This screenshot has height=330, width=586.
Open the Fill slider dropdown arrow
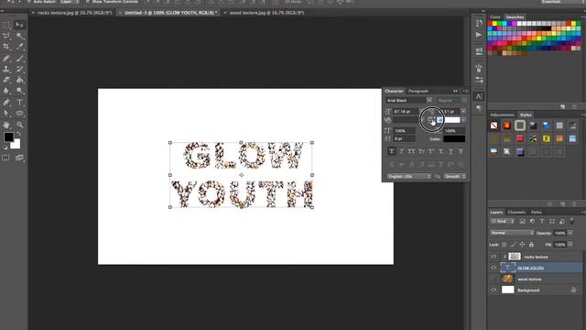(570, 245)
